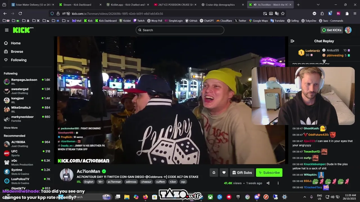Open the Cloudflare bookmark
The width and height of the screenshot is (360, 202).
tap(224, 21)
